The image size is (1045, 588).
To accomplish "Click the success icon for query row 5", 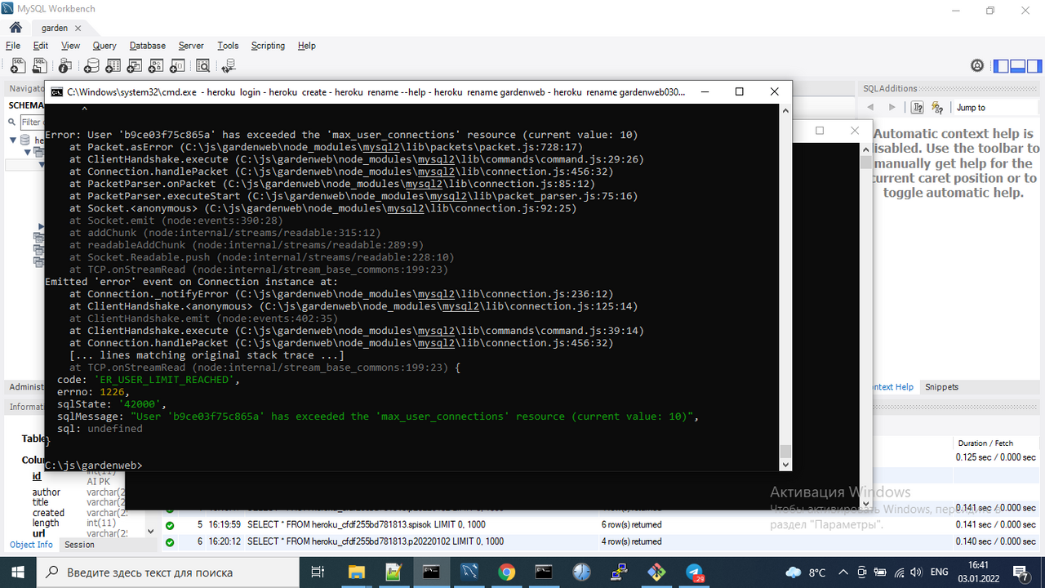I will (x=170, y=524).
